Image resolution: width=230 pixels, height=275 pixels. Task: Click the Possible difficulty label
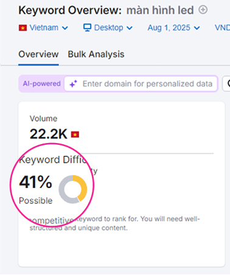36,201
